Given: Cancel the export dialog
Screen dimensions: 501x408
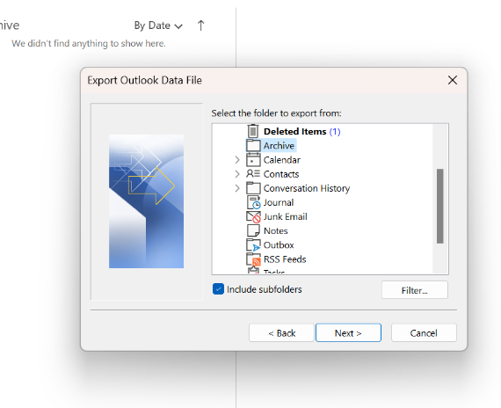Looking at the screenshot, I should point(424,333).
